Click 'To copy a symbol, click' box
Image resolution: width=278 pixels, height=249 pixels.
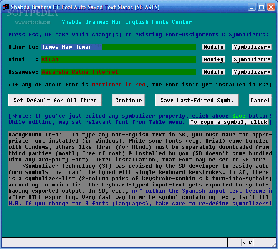coord(229,122)
